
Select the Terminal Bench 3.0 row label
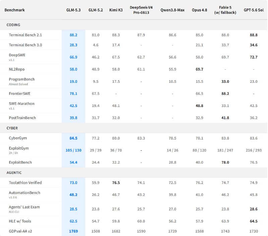[25, 45]
